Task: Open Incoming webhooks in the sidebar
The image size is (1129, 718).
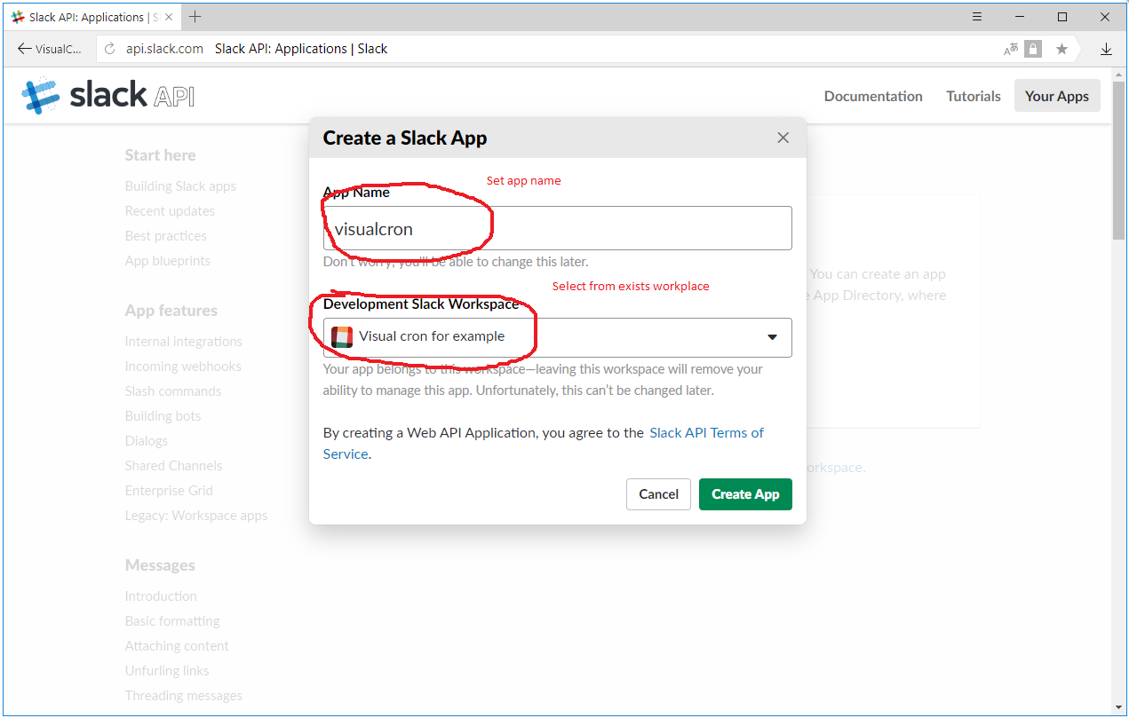Action: [x=183, y=366]
